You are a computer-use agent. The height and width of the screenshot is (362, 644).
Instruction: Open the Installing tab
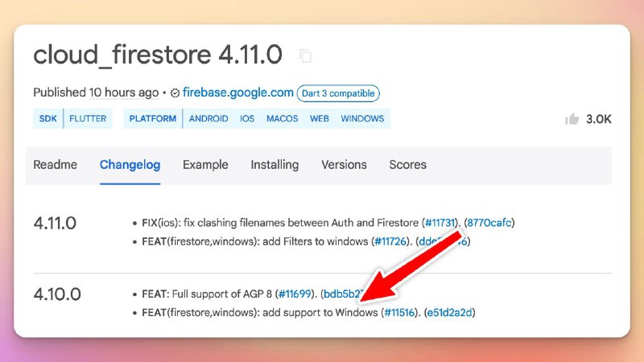tap(275, 165)
